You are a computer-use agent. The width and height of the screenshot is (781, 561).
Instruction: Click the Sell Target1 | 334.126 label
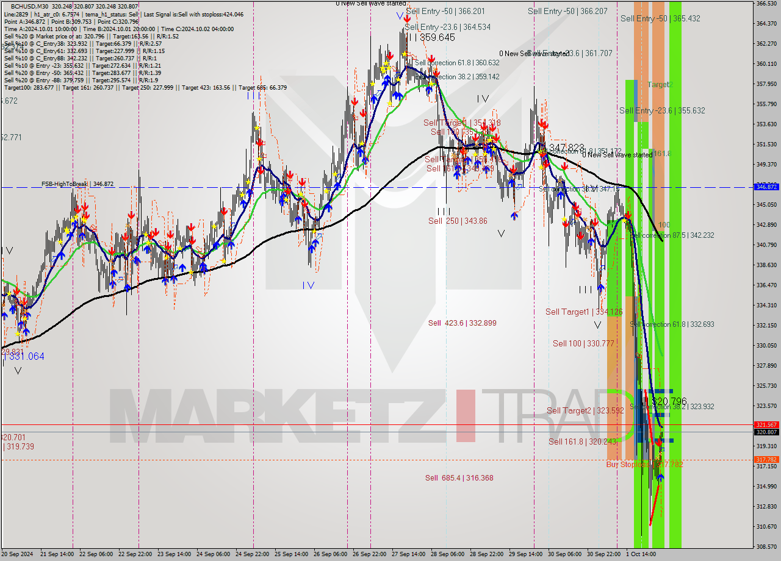(x=584, y=312)
